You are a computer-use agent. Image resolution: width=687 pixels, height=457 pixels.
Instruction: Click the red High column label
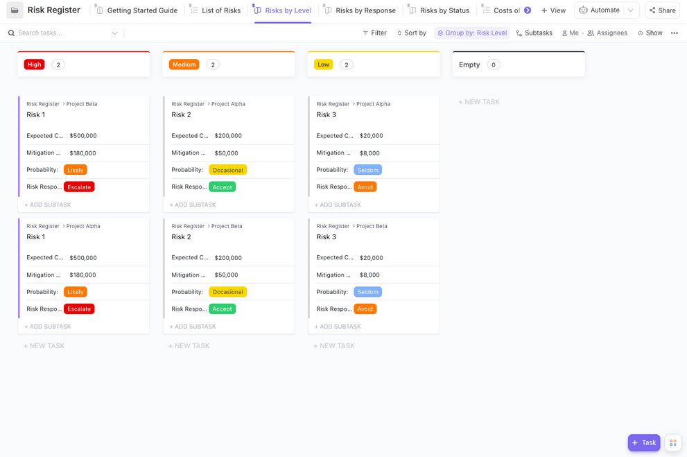click(x=34, y=64)
